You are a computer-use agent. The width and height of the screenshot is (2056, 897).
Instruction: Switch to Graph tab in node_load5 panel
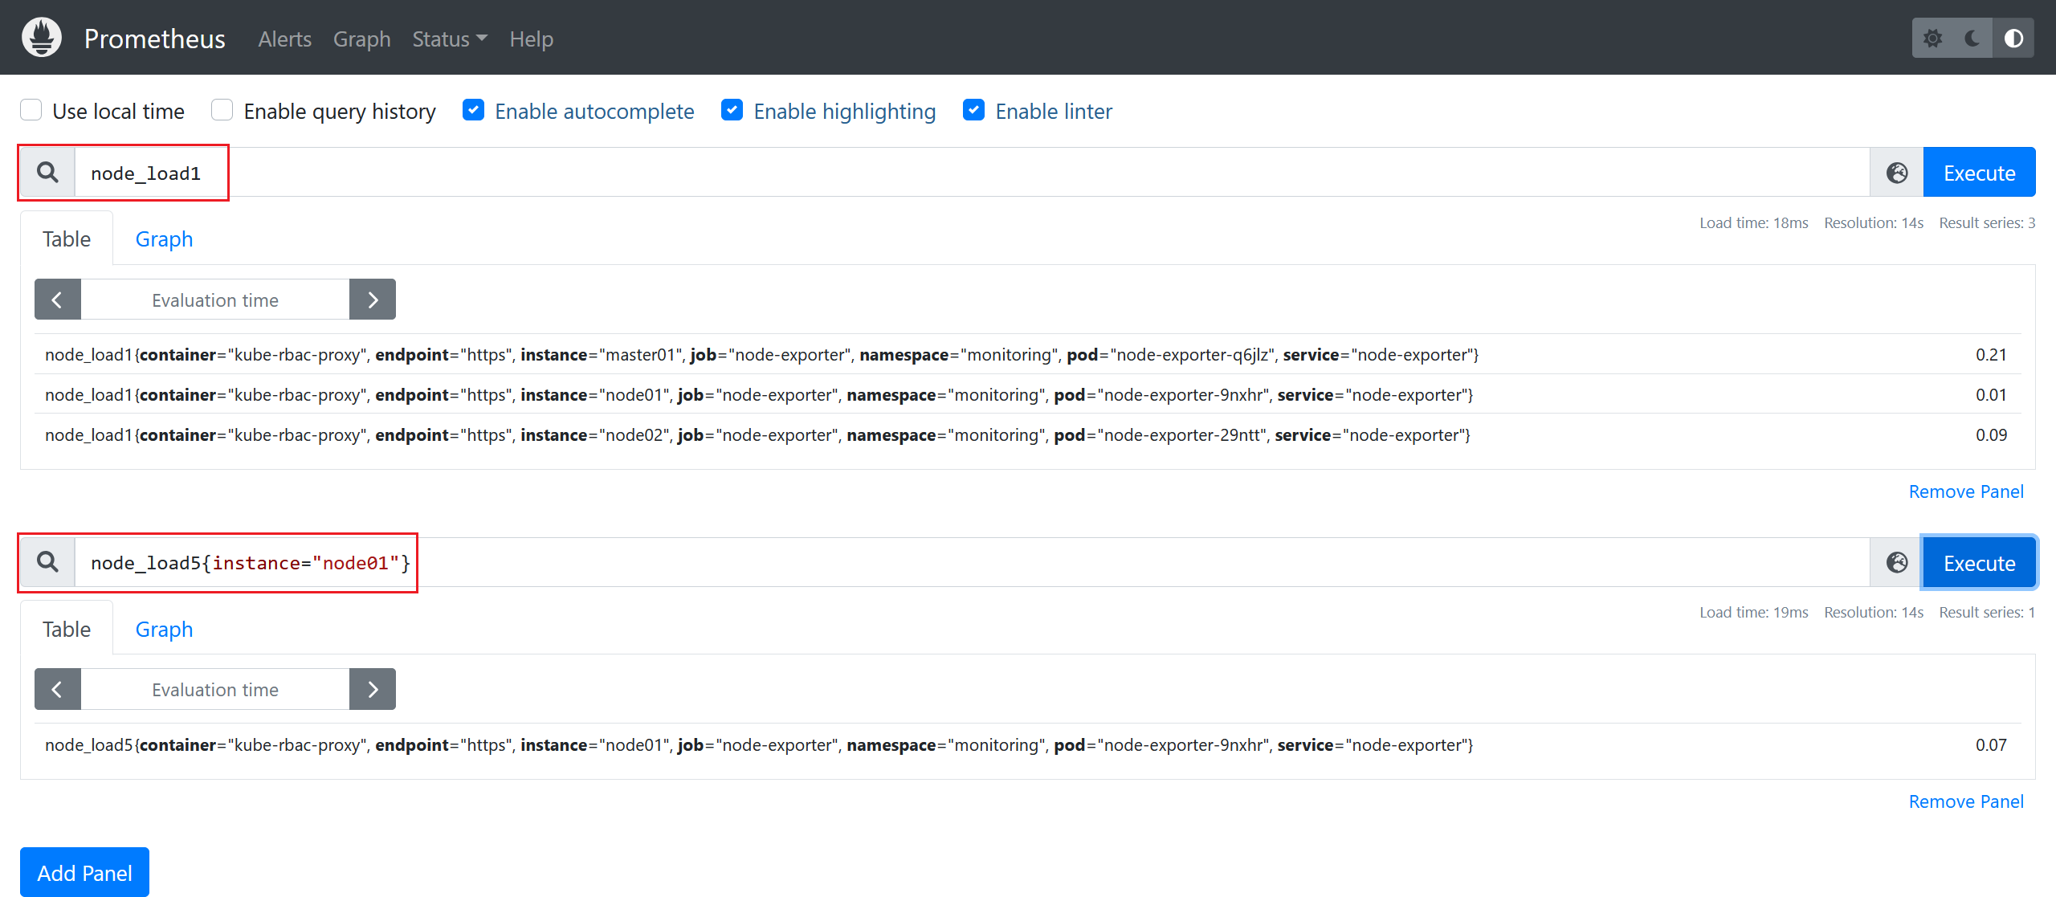pos(164,629)
